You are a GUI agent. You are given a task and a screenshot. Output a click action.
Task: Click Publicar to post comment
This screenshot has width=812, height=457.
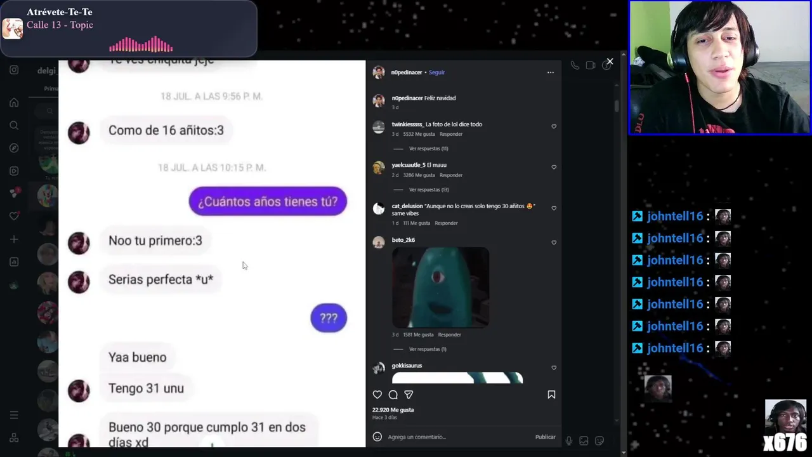[545, 437]
